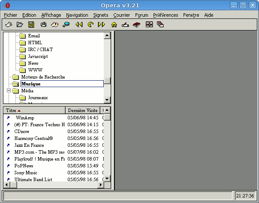Select the Journeaux folder

point(38,98)
